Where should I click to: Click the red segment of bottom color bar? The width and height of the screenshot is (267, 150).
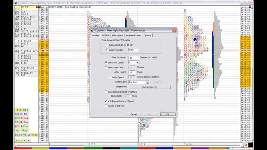(x=23, y=148)
